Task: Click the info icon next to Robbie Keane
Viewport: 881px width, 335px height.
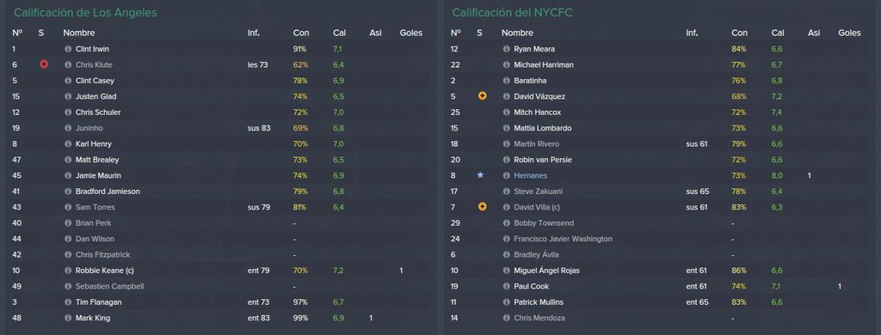Action: (68, 271)
